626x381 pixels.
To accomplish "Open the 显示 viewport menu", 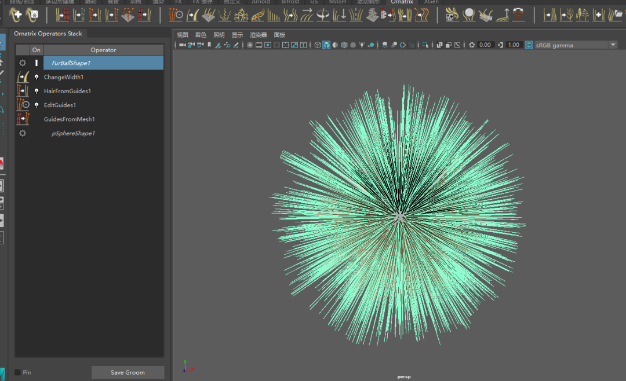I will pos(238,35).
